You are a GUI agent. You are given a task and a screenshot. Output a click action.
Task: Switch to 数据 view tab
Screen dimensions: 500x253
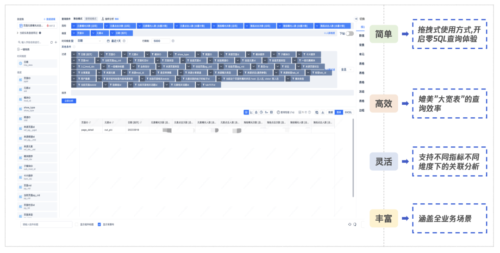click(x=331, y=112)
